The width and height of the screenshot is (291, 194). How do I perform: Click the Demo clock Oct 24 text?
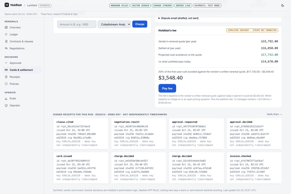tap(21, 14)
